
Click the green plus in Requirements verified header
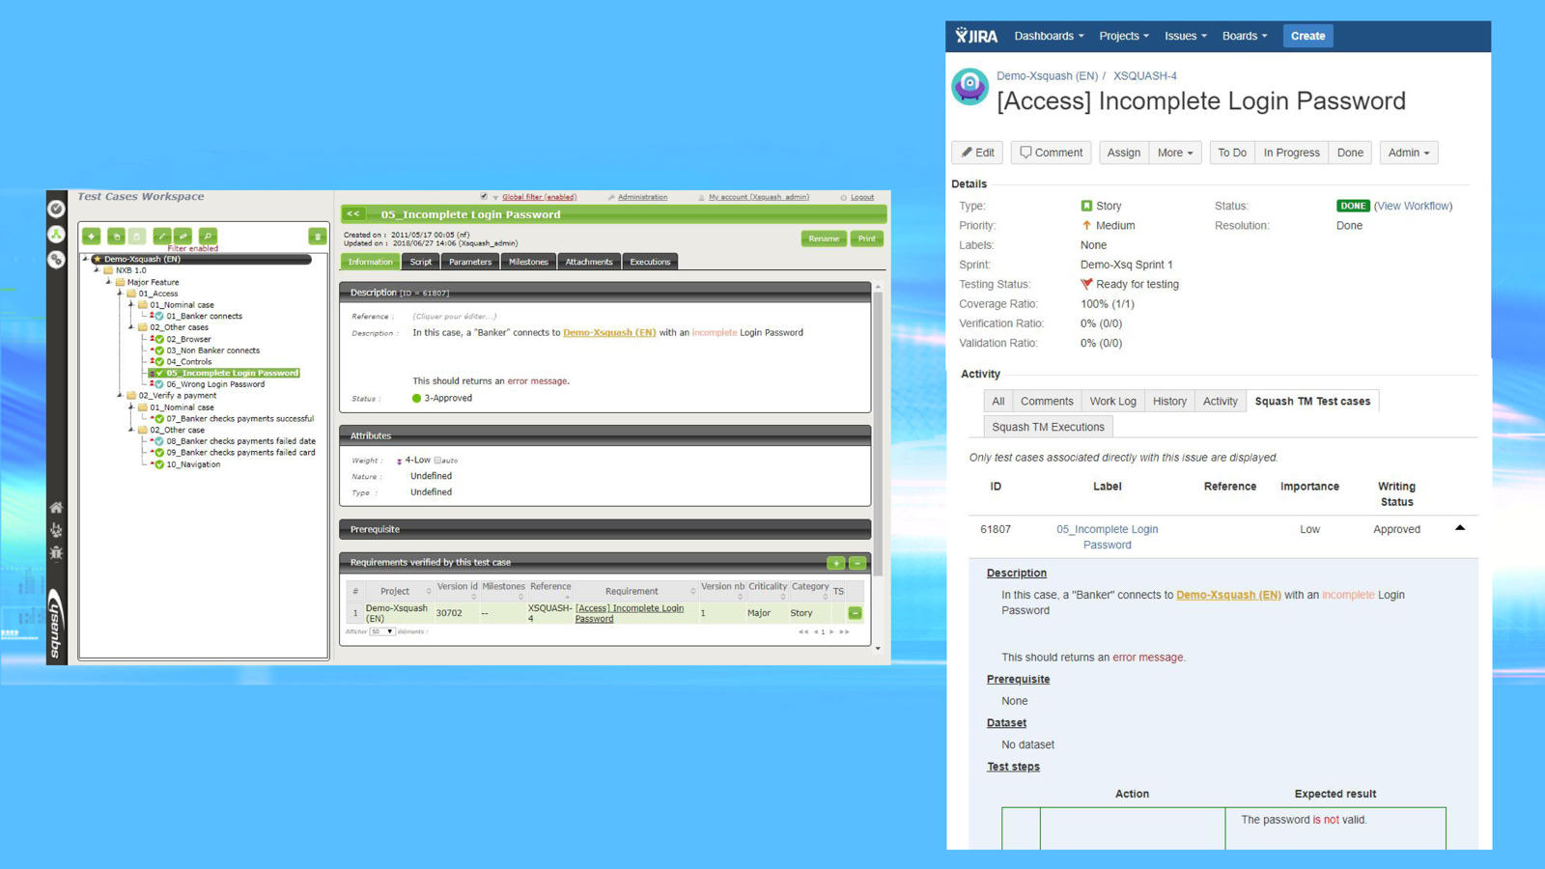836,563
